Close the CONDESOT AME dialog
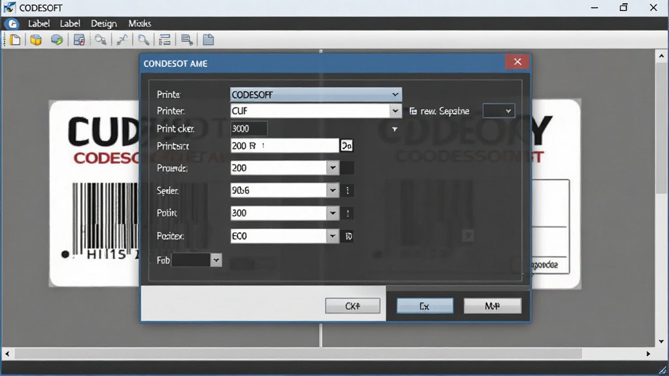 [x=517, y=62]
